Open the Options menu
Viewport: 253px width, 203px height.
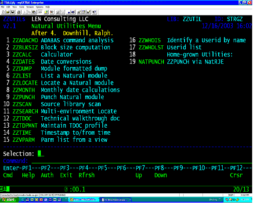click(40, 7)
